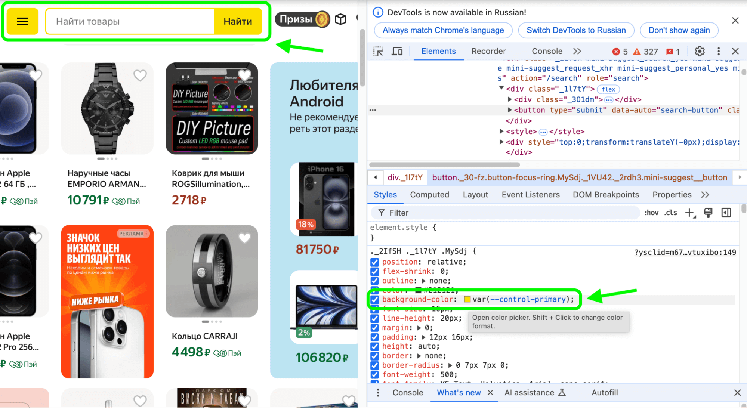Expand the div class _301dm node
The image size is (747, 408).
click(509, 99)
